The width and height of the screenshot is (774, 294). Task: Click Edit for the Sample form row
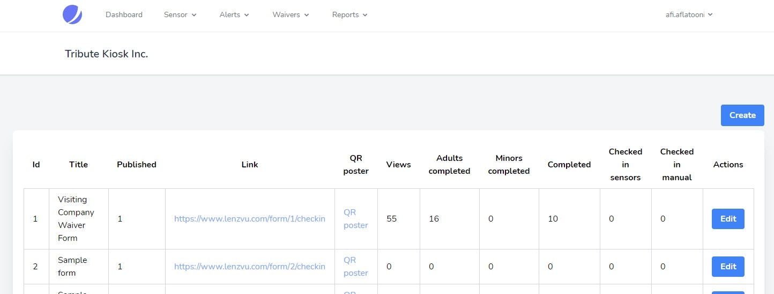click(727, 267)
